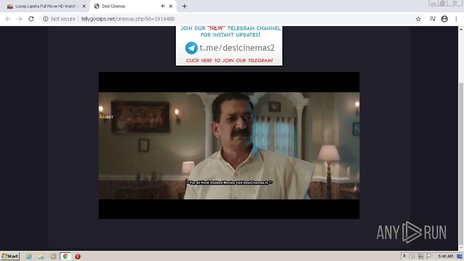Viewport: 464px width, 261px height.
Task: Go forward to the next page
Action: tap(20, 19)
